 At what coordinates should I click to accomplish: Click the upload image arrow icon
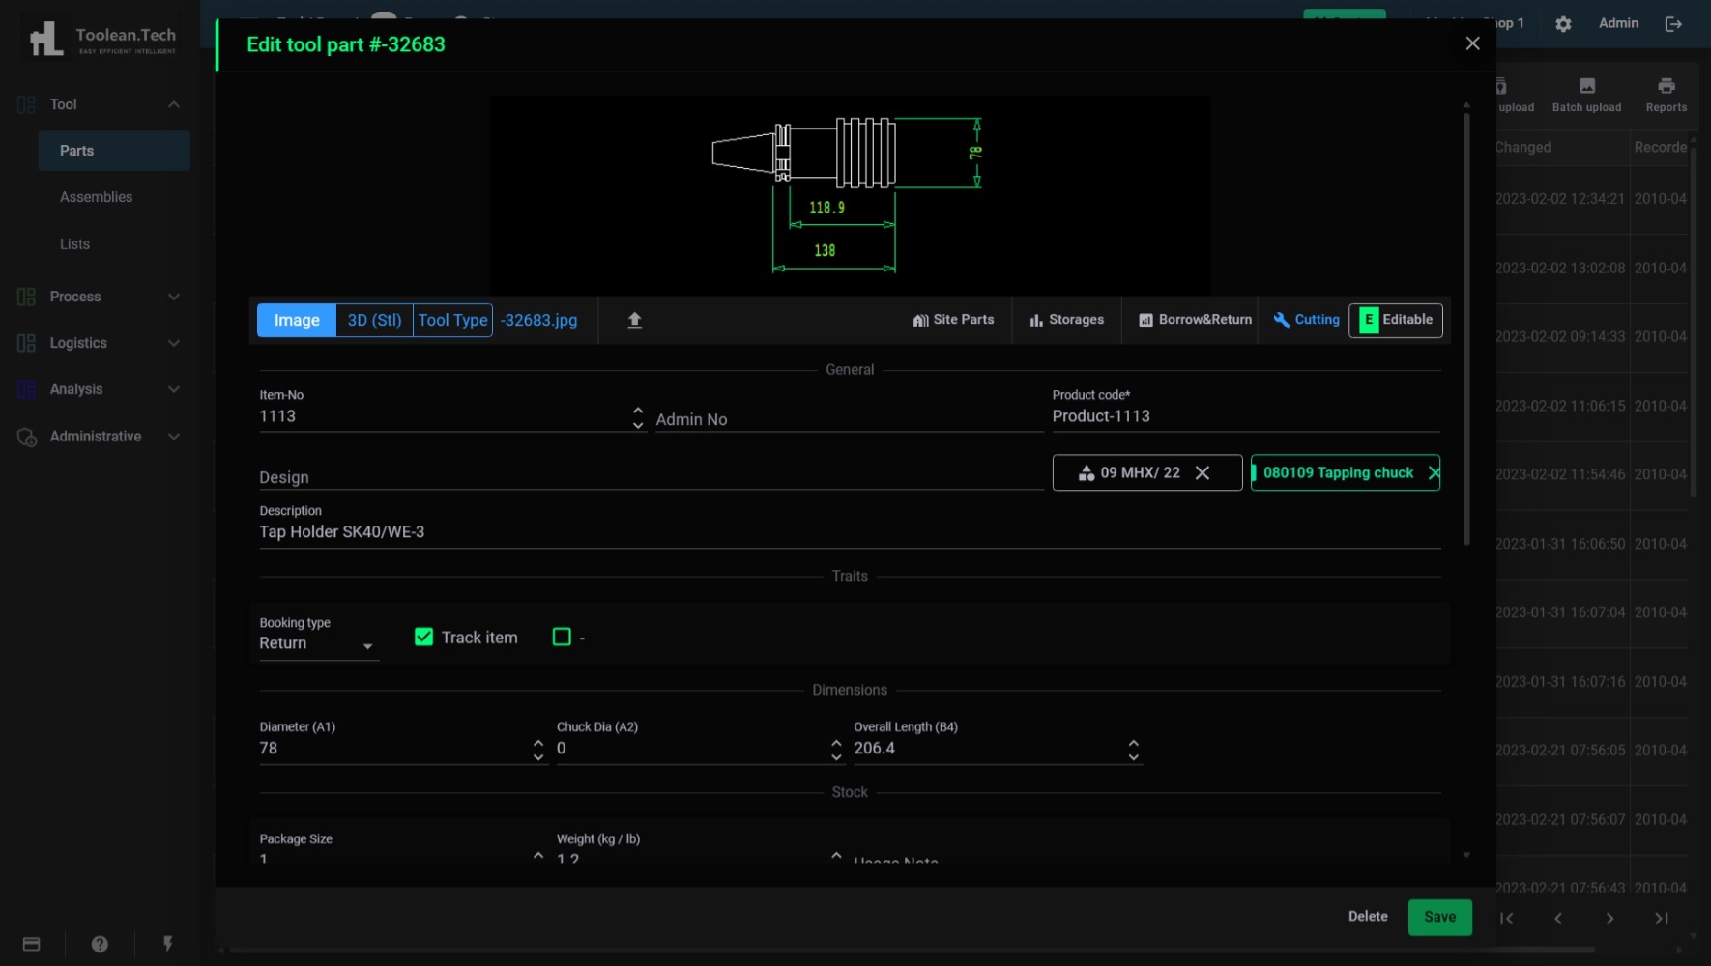click(634, 321)
